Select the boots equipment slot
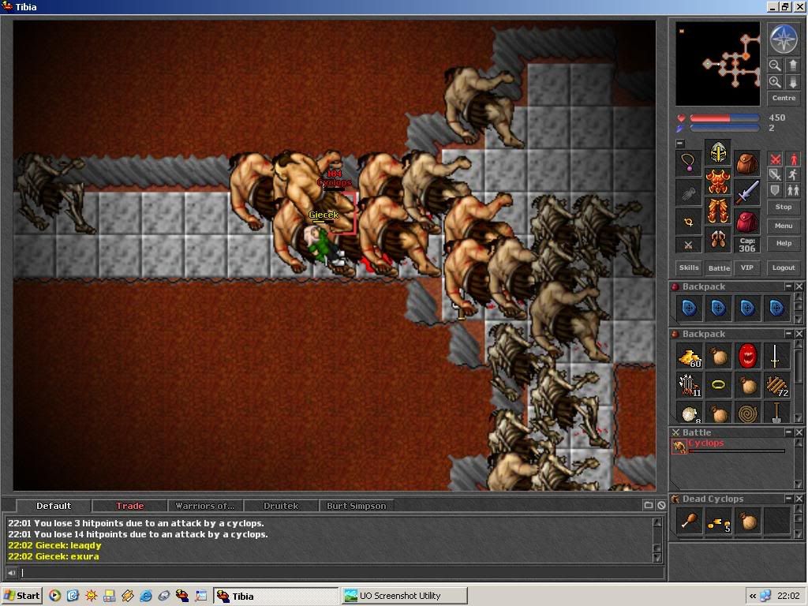The height and width of the screenshot is (606, 808). [718, 240]
